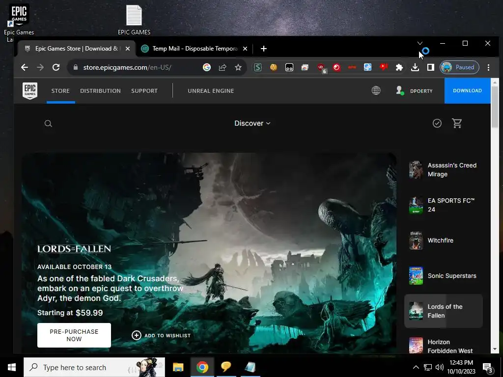Expand the Discover dropdown

click(x=252, y=123)
